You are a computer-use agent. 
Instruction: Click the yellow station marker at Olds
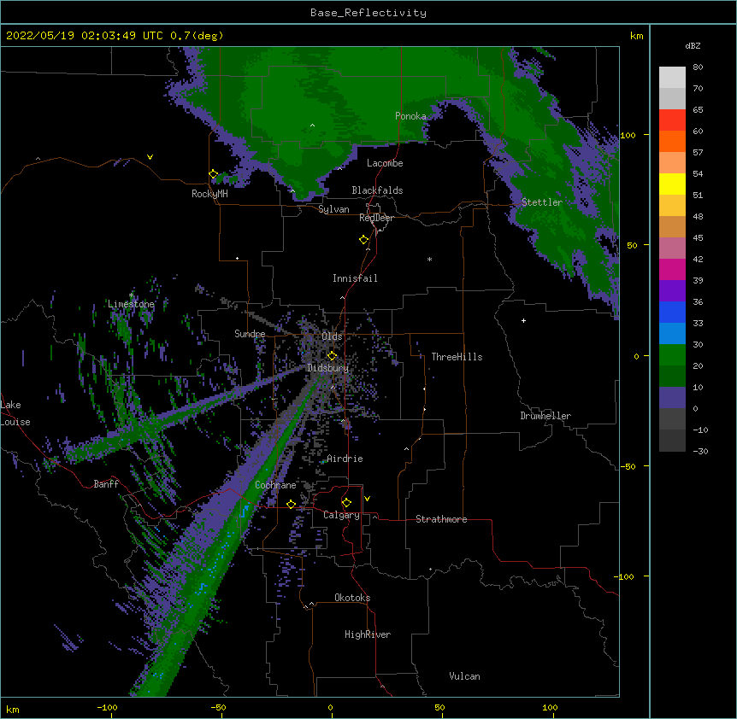tap(332, 355)
